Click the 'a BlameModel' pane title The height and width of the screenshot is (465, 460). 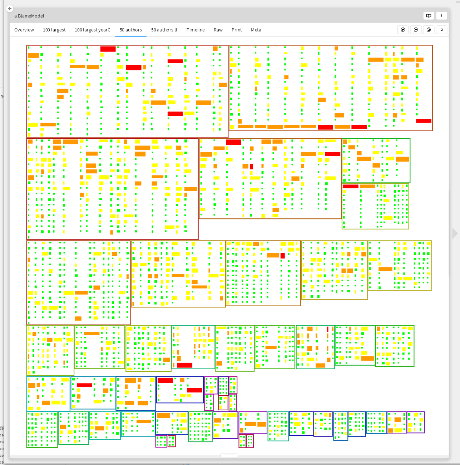tap(29, 16)
